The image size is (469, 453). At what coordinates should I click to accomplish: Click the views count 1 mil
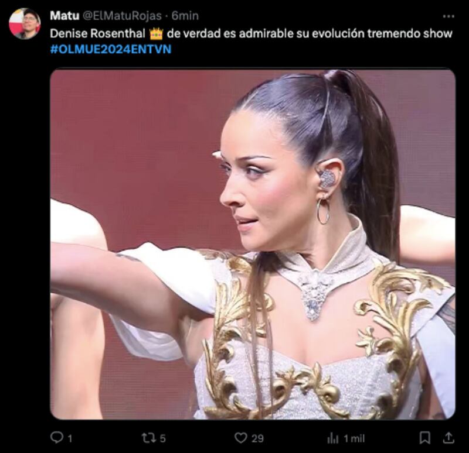(354, 439)
